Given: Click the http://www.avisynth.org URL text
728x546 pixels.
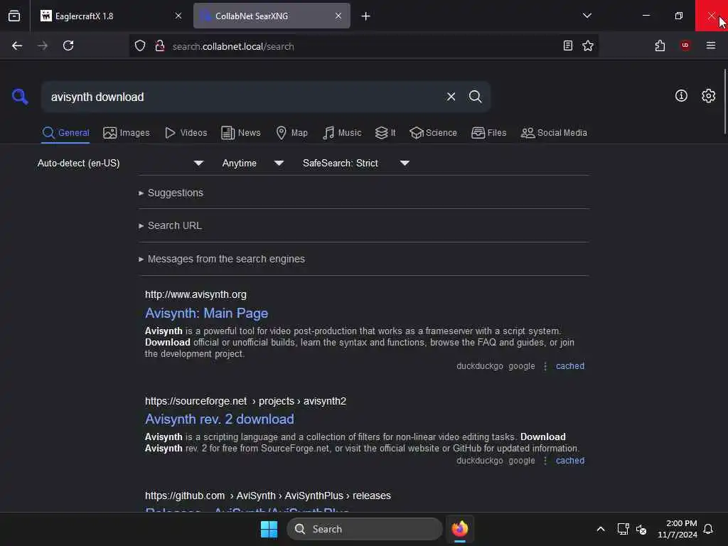Looking at the screenshot, I should coord(196,295).
